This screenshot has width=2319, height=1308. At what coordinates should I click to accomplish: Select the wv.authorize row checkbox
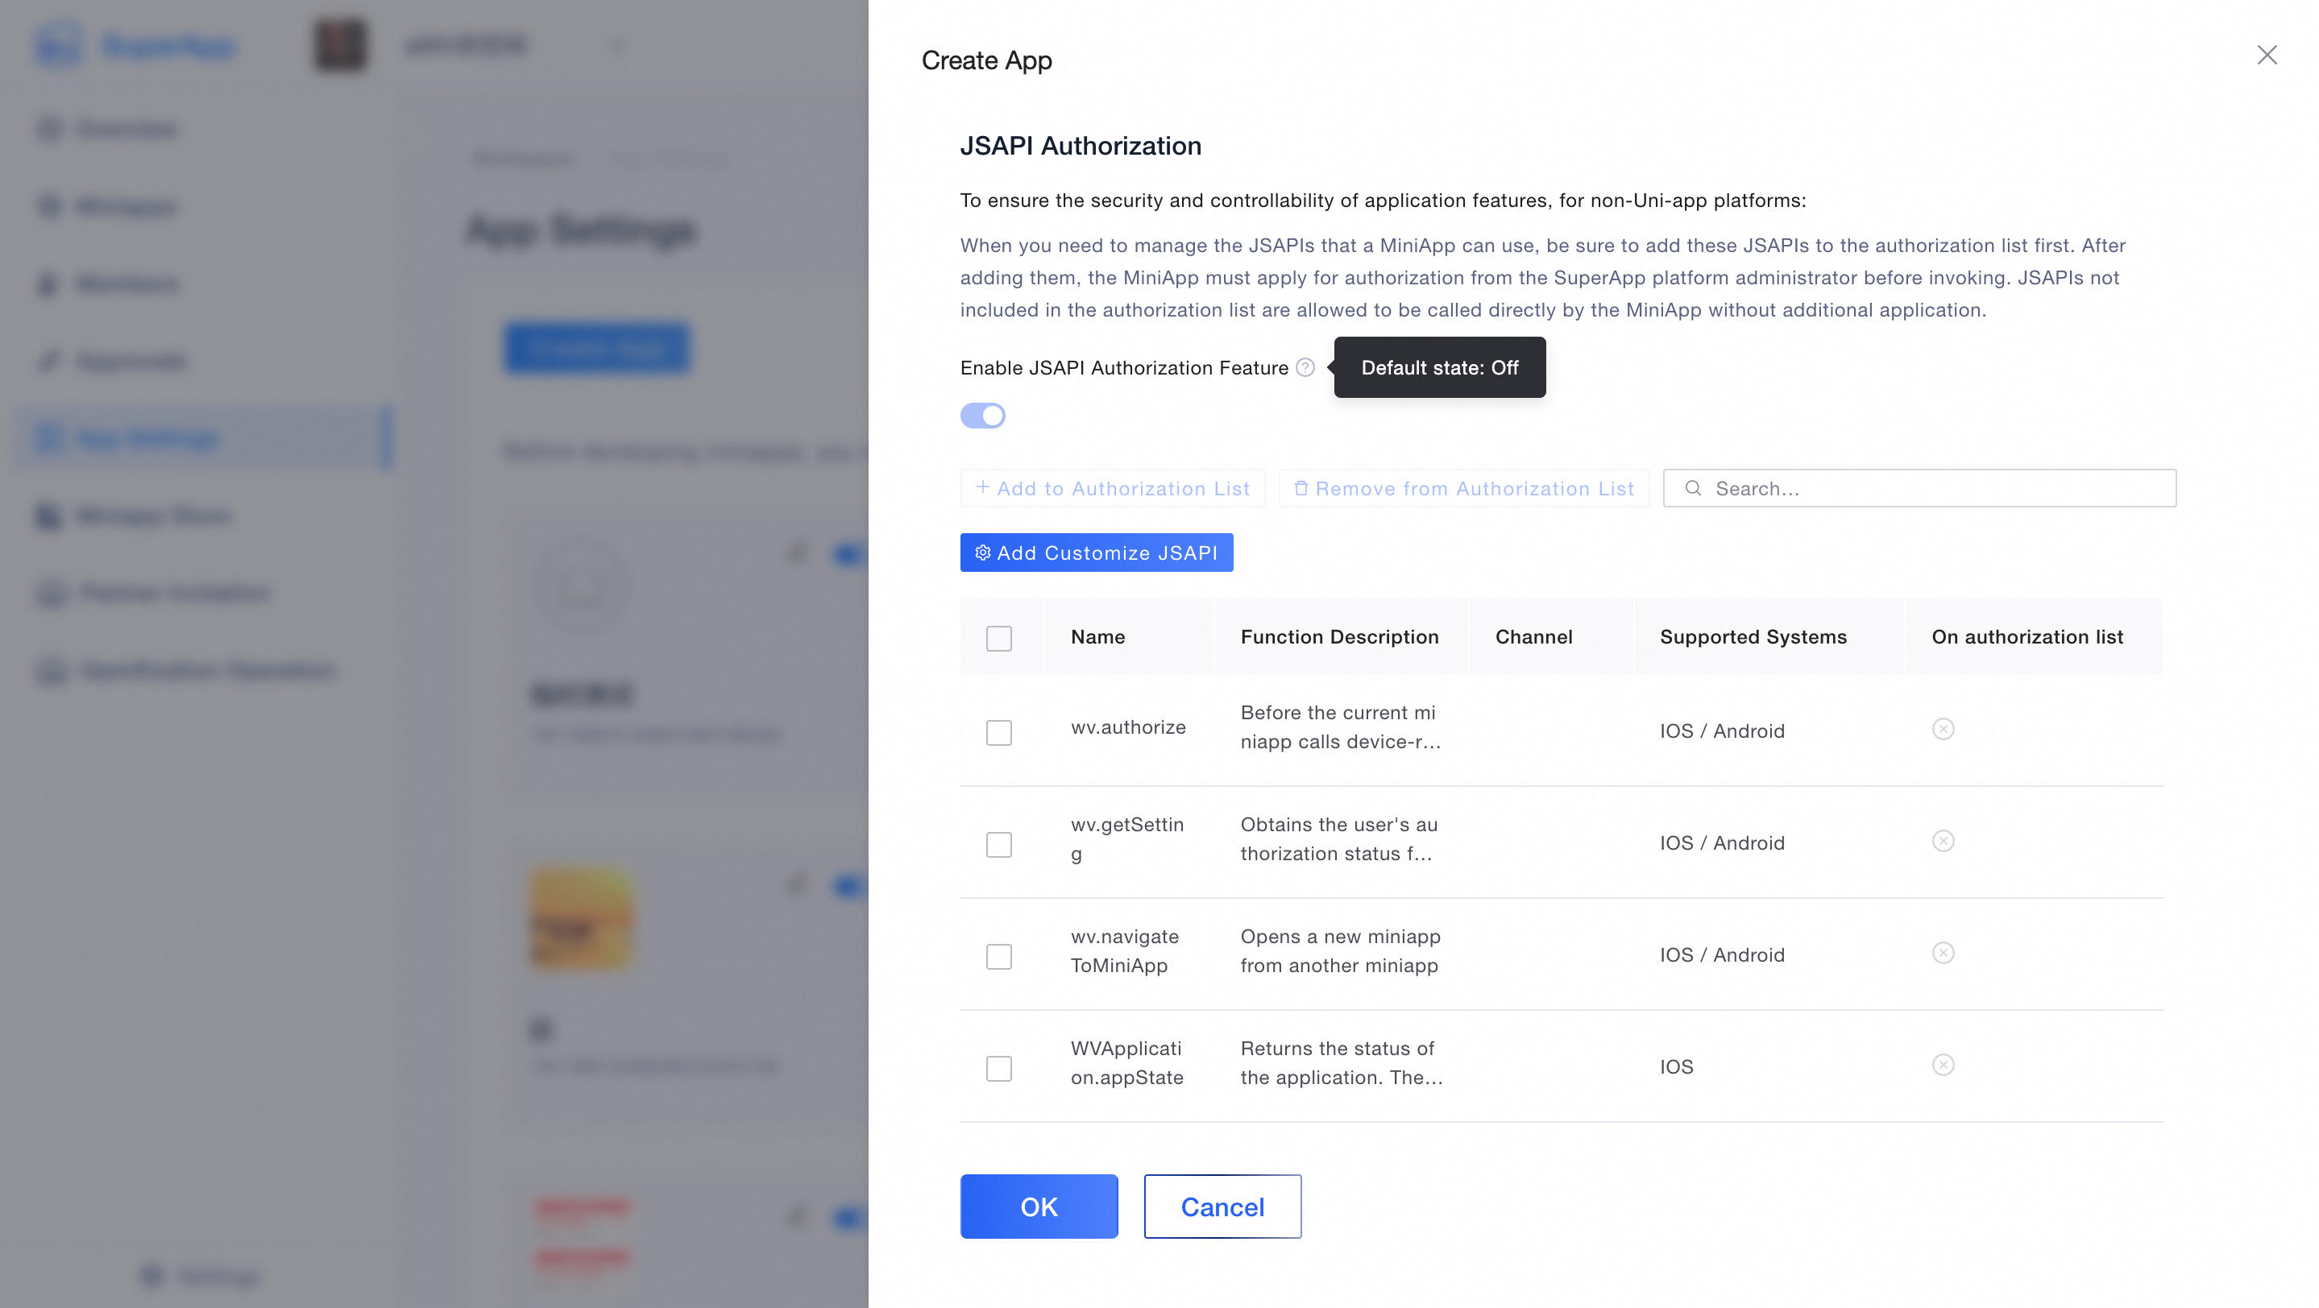(998, 731)
